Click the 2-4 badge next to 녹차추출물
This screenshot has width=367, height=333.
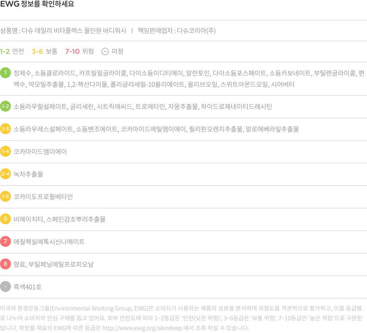(x=5, y=174)
